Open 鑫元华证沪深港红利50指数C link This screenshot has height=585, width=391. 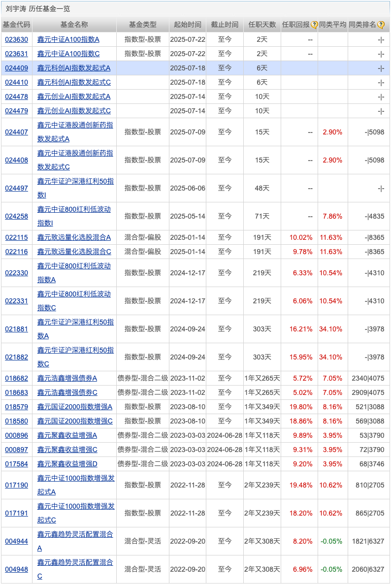[x=75, y=357]
